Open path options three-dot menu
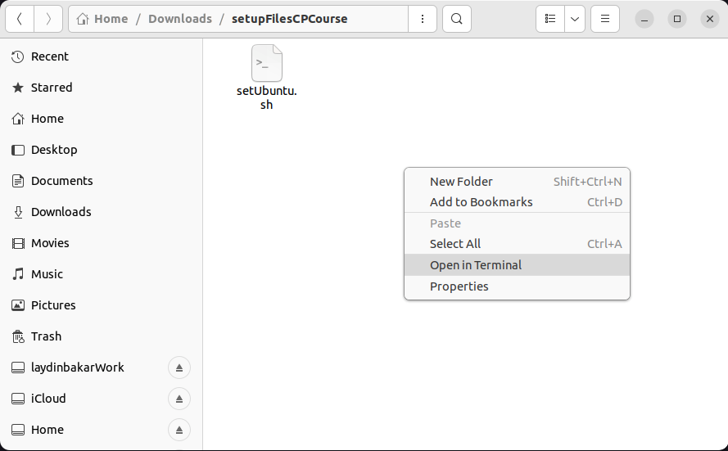Screen dimensions: 728x451 point(422,19)
